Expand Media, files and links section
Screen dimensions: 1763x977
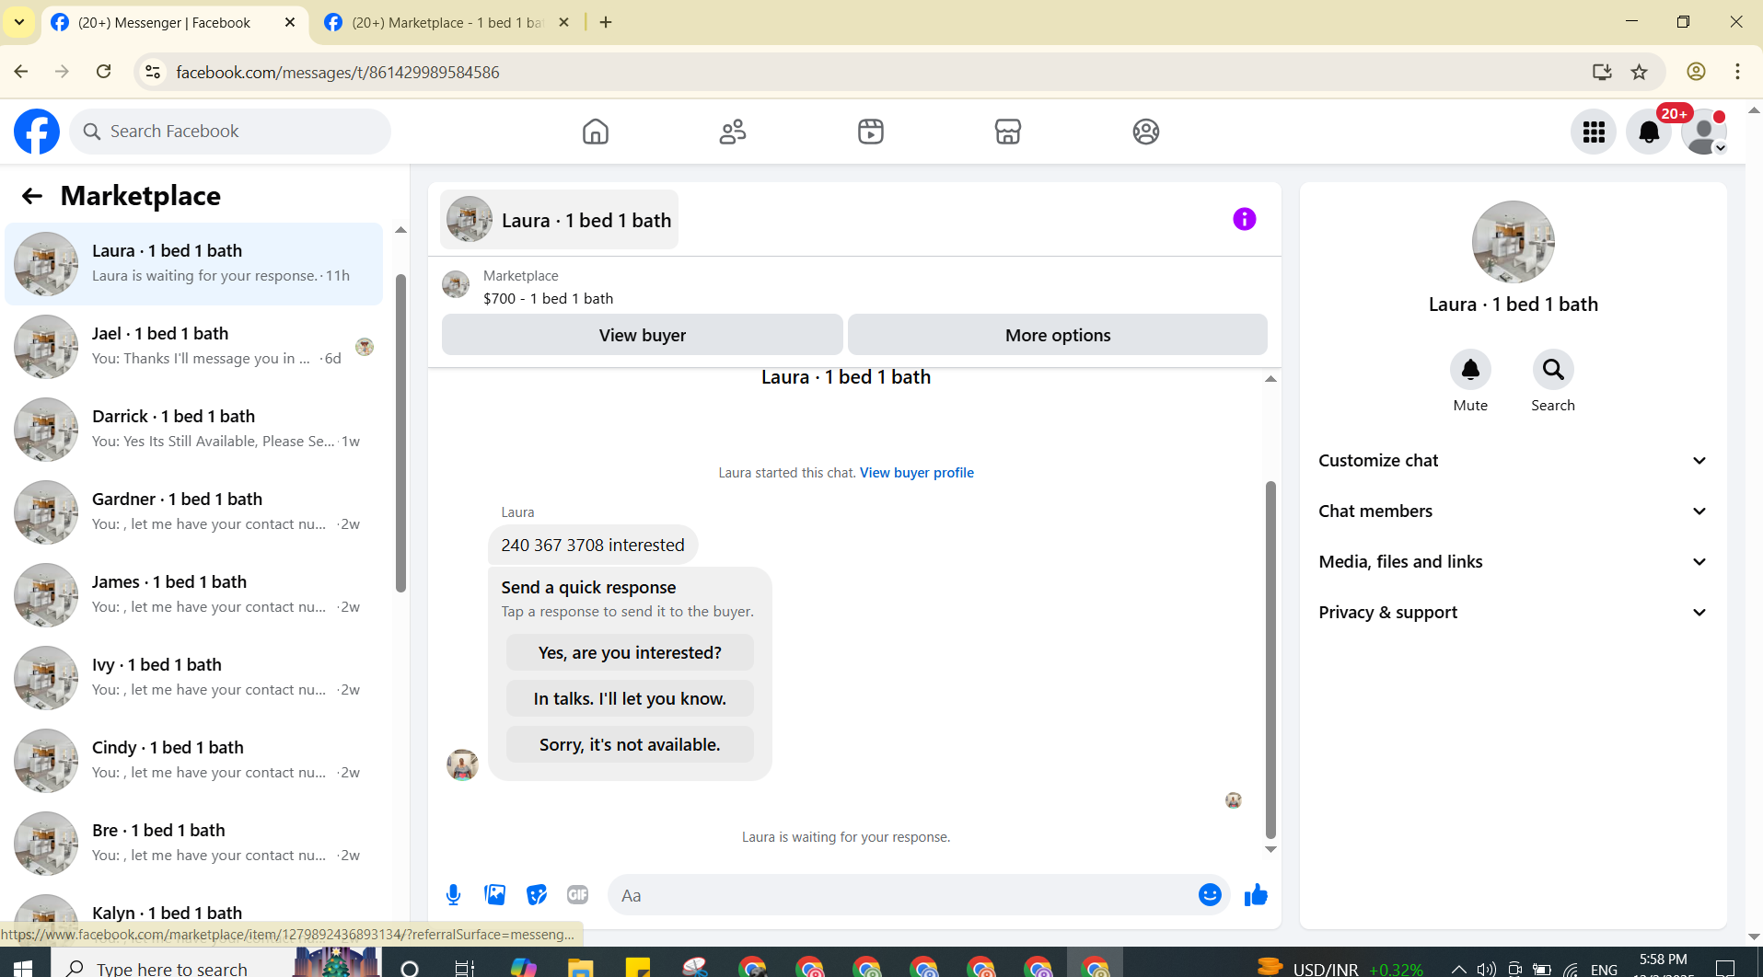1513,562
